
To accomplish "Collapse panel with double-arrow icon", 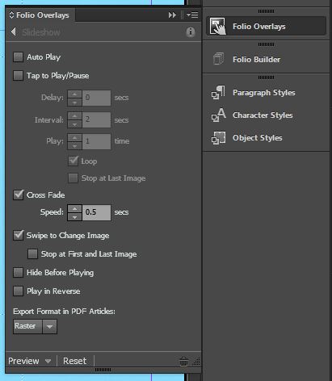I will click(x=172, y=15).
